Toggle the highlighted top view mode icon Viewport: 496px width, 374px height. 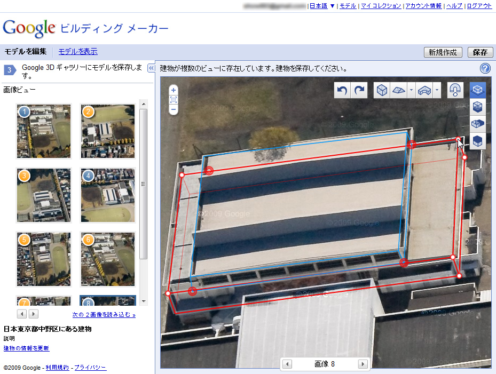pyautogui.click(x=477, y=90)
